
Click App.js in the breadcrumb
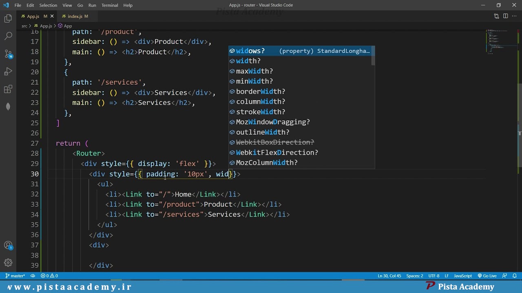coord(46,26)
